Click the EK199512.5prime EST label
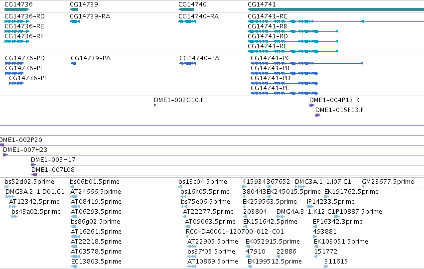The height and width of the screenshot is (269, 424). click(275, 262)
